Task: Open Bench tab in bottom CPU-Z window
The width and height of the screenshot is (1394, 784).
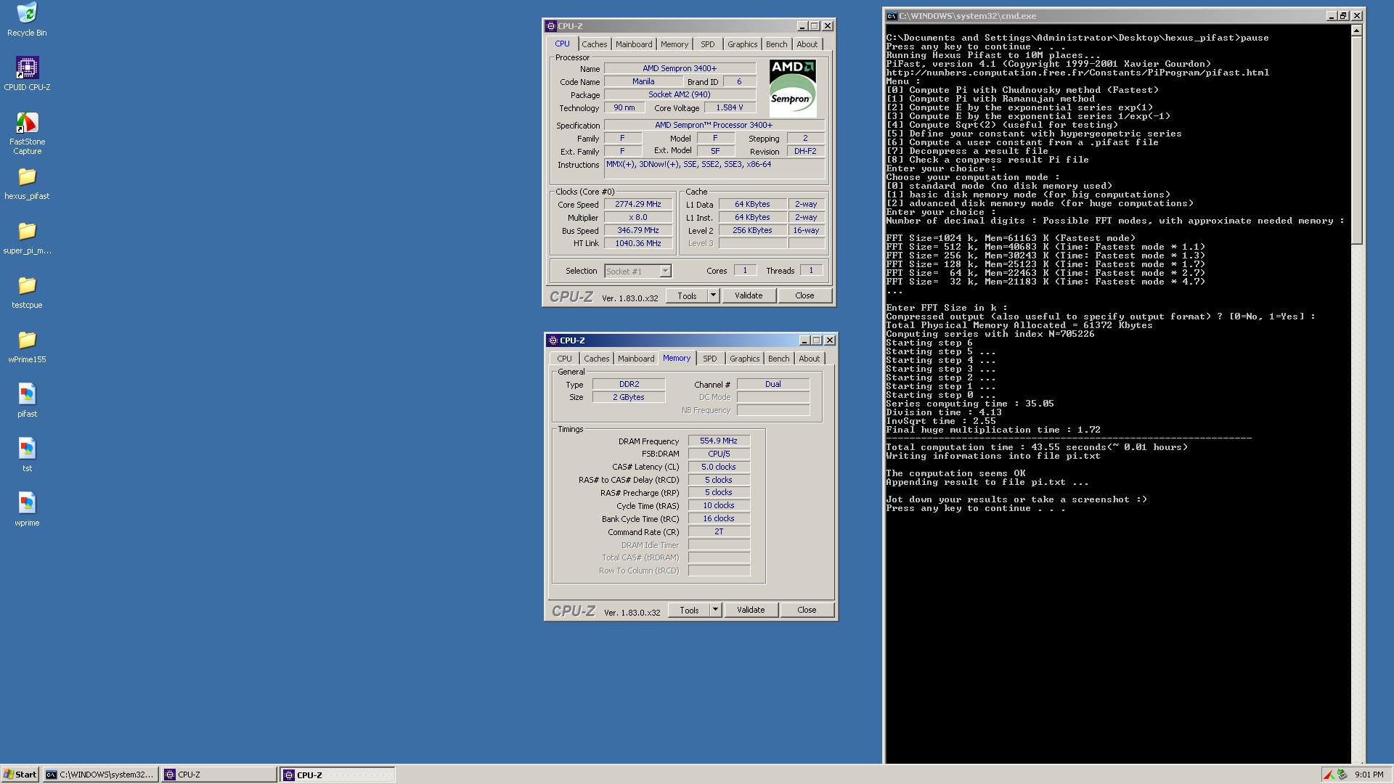Action: point(779,359)
